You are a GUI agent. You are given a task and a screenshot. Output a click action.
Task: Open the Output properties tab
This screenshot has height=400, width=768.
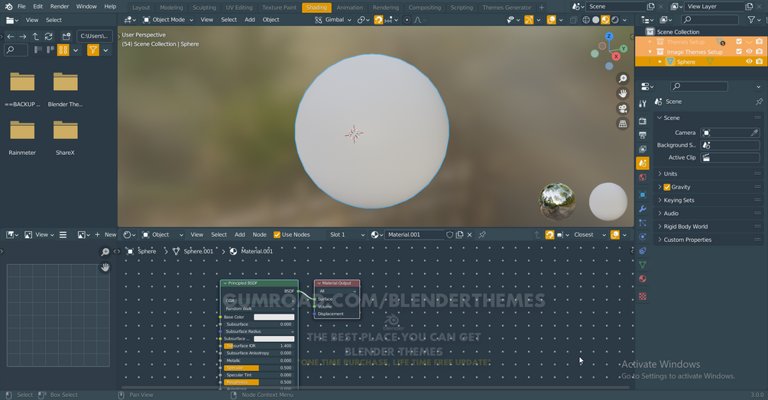(x=643, y=135)
